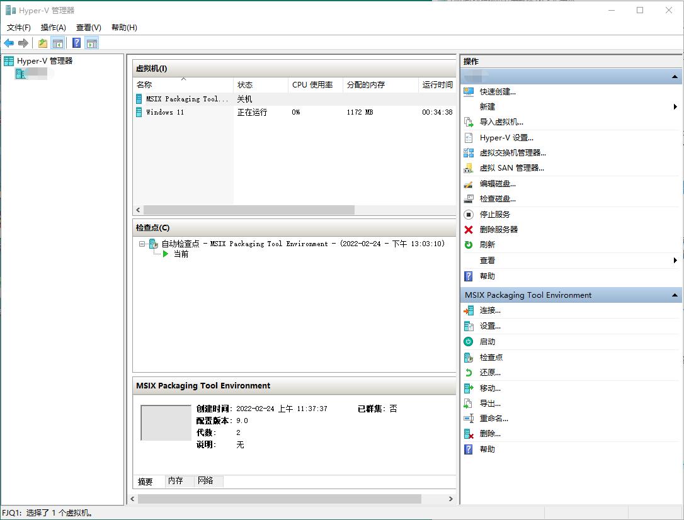
Task: Click the 编辑磁盘 icon
Action: point(469,183)
